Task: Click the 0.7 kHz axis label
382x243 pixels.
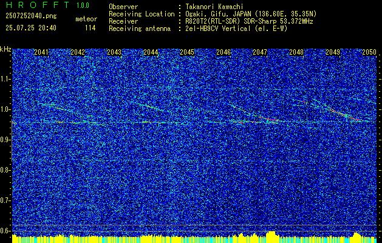Action: click(5, 200)
